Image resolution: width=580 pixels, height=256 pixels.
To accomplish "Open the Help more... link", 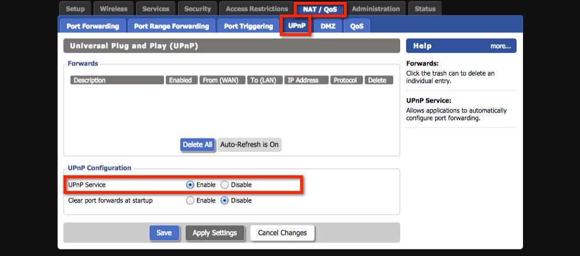I will (500, 46).
